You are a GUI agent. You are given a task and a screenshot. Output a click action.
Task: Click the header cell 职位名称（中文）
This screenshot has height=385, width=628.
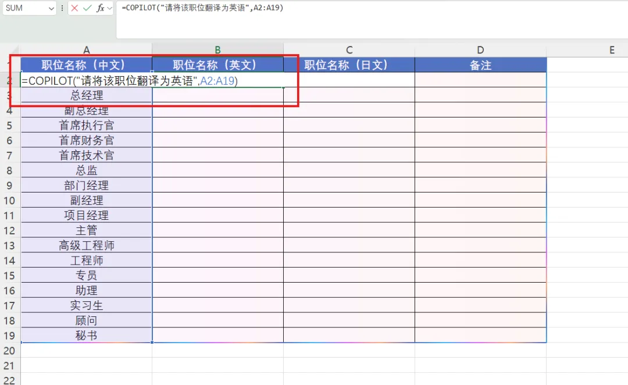pos(87,65)
